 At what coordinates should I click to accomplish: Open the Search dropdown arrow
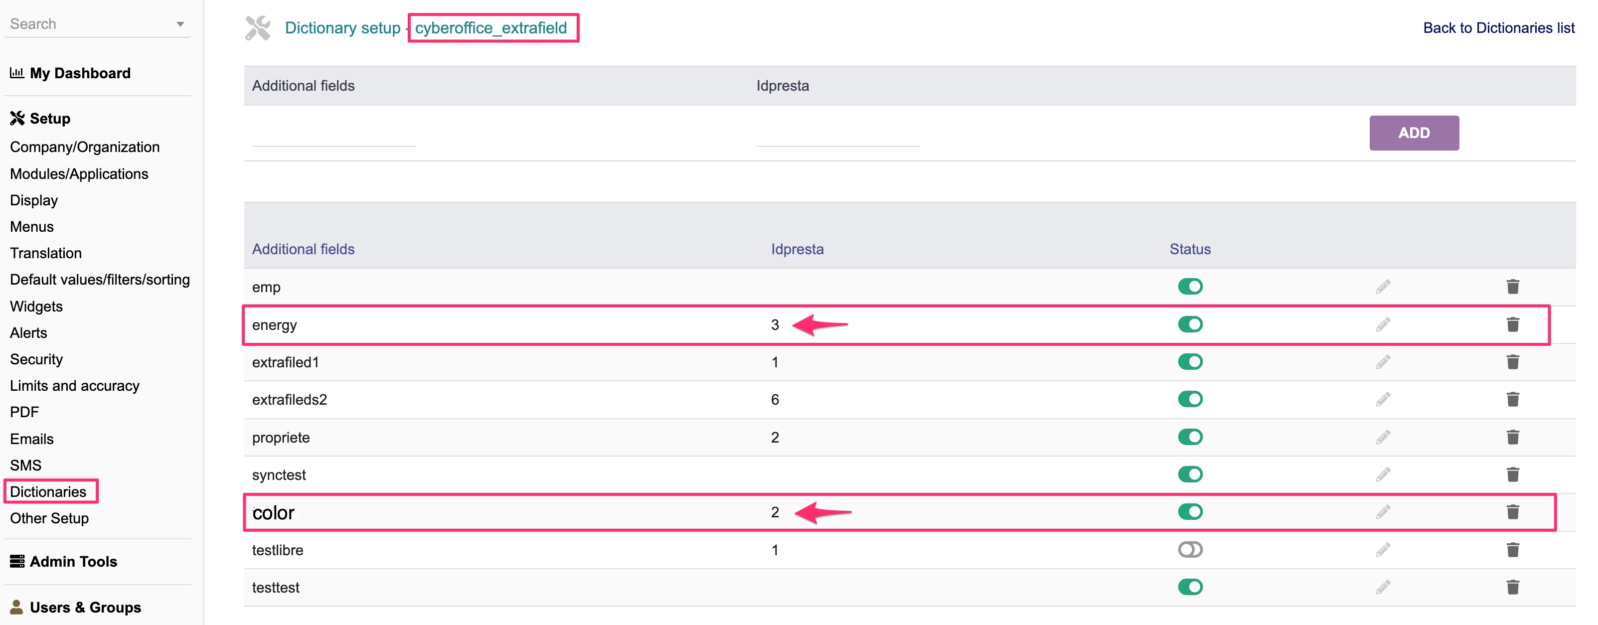coord(180,24)
